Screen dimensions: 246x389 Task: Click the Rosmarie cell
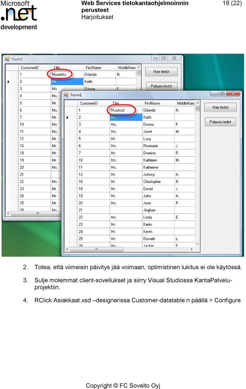(158, 146)
